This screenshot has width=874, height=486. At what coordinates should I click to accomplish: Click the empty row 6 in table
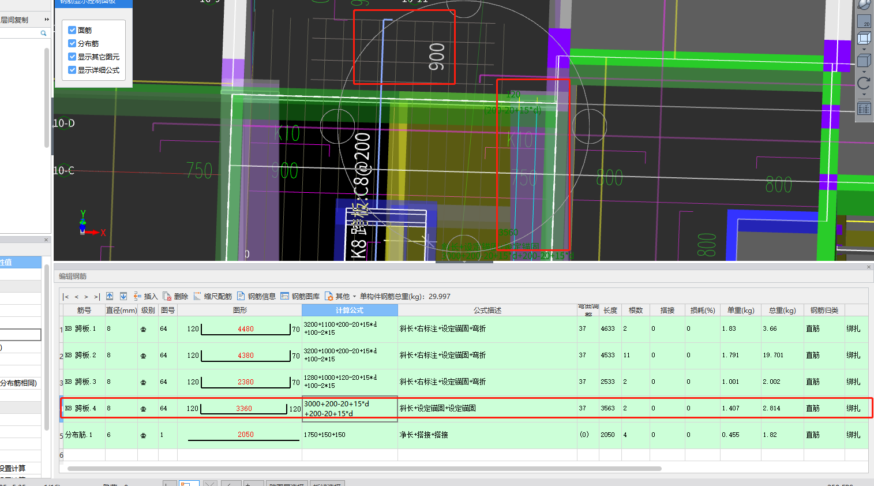[x=464, y=455]
